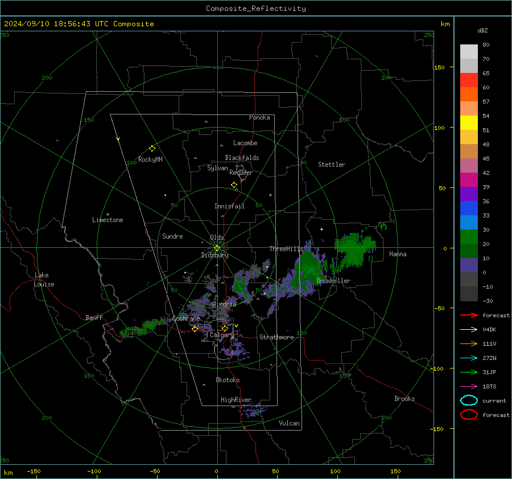Click the Strathmore city label

pos(276,337)
